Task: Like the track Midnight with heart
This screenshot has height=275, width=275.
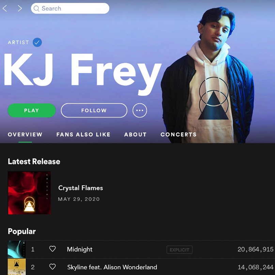Action: [52, 249]
